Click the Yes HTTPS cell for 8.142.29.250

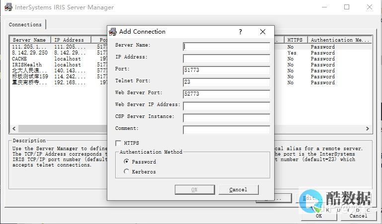click(x=292, y=53)
